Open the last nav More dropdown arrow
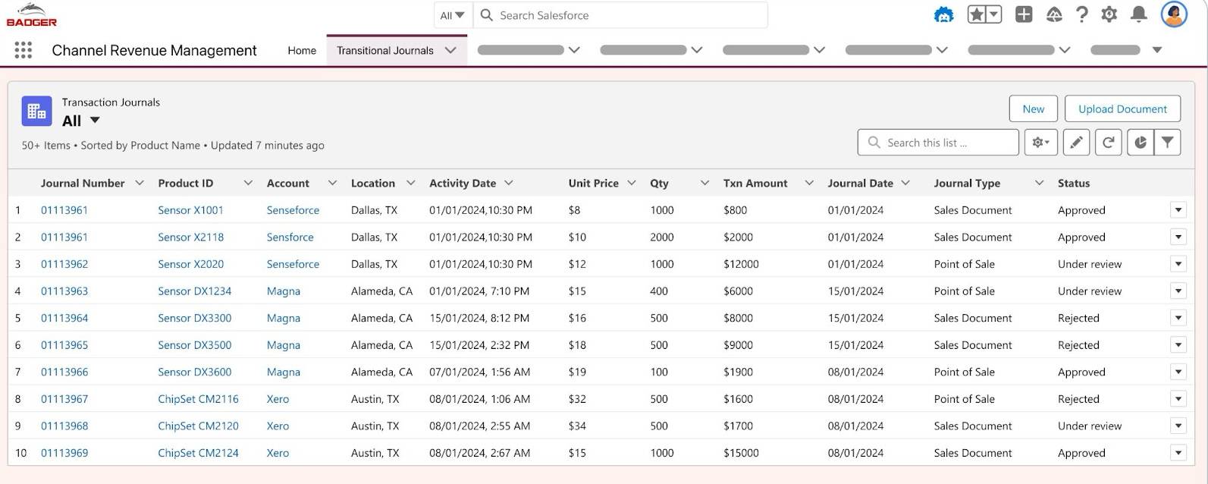This screenshot has height=484, width=1208. coord(1157,50)
